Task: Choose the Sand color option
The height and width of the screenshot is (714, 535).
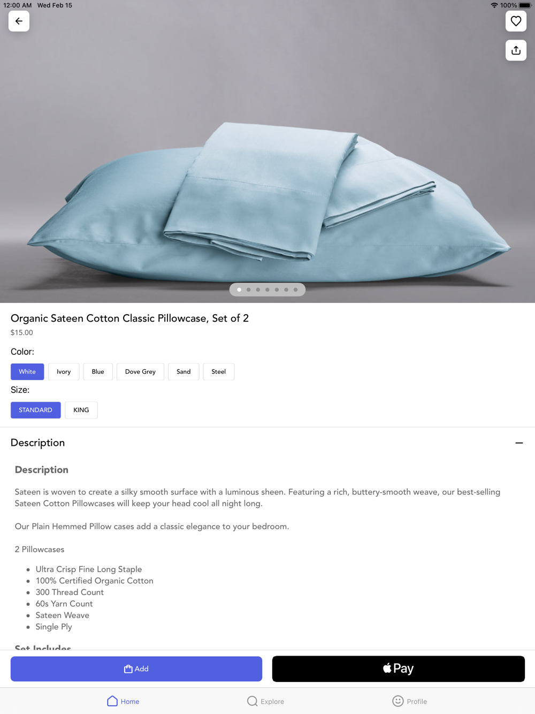Action: [x=184, y=371]
